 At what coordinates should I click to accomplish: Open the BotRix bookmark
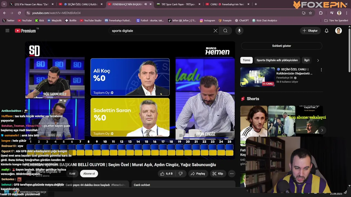tap(71, 21)
